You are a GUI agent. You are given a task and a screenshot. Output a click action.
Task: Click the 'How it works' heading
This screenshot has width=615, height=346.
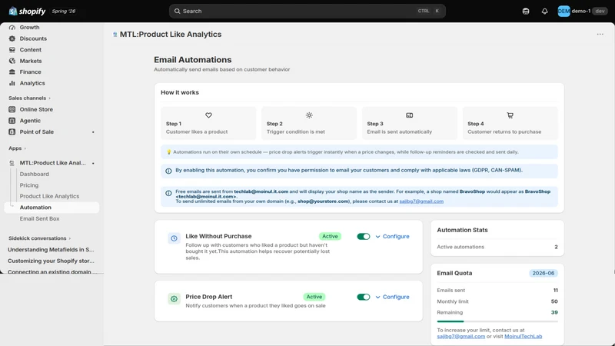pyautogui.click(x=180, y=92)
